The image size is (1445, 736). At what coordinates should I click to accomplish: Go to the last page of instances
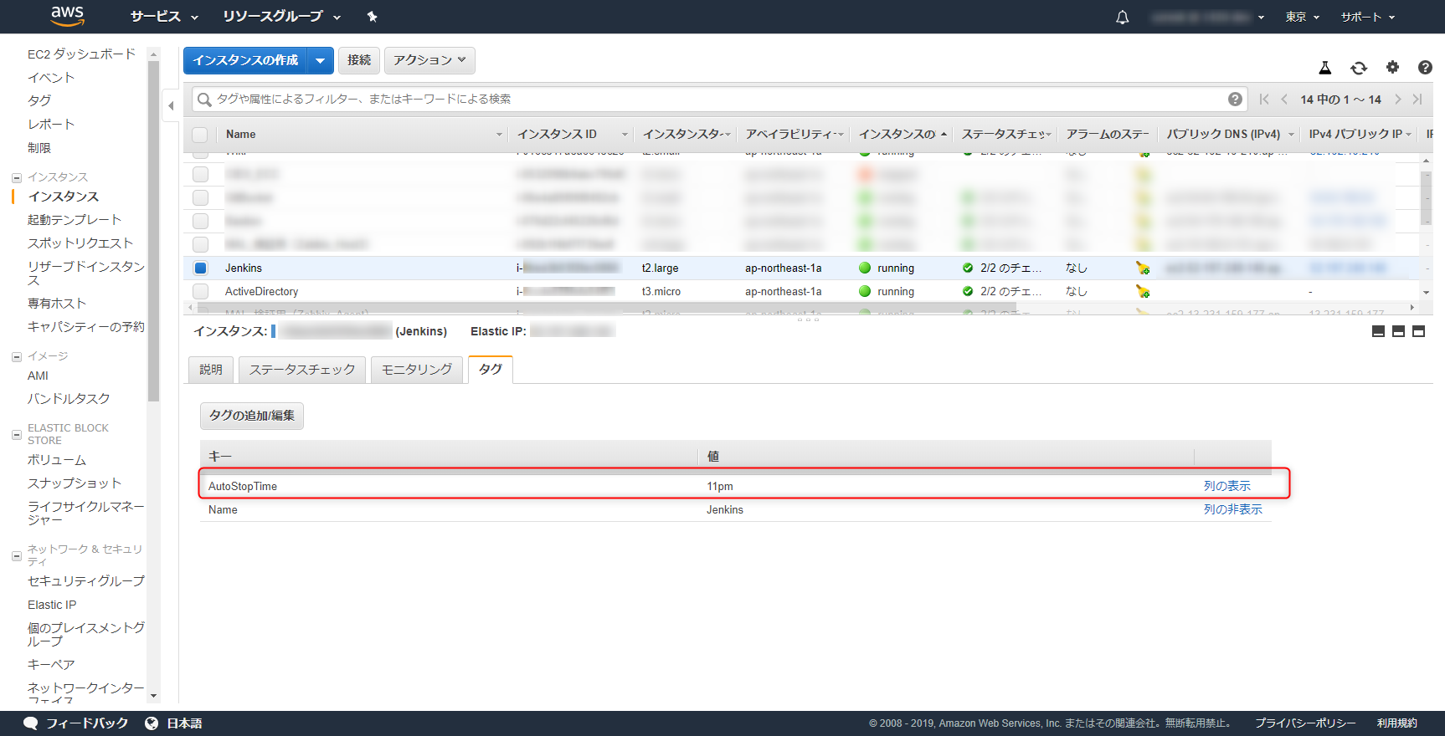(x=1417, y=99)
